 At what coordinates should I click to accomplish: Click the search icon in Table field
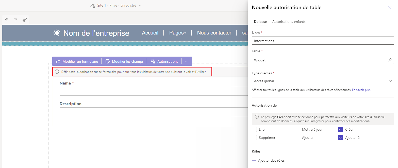(390, 60)
